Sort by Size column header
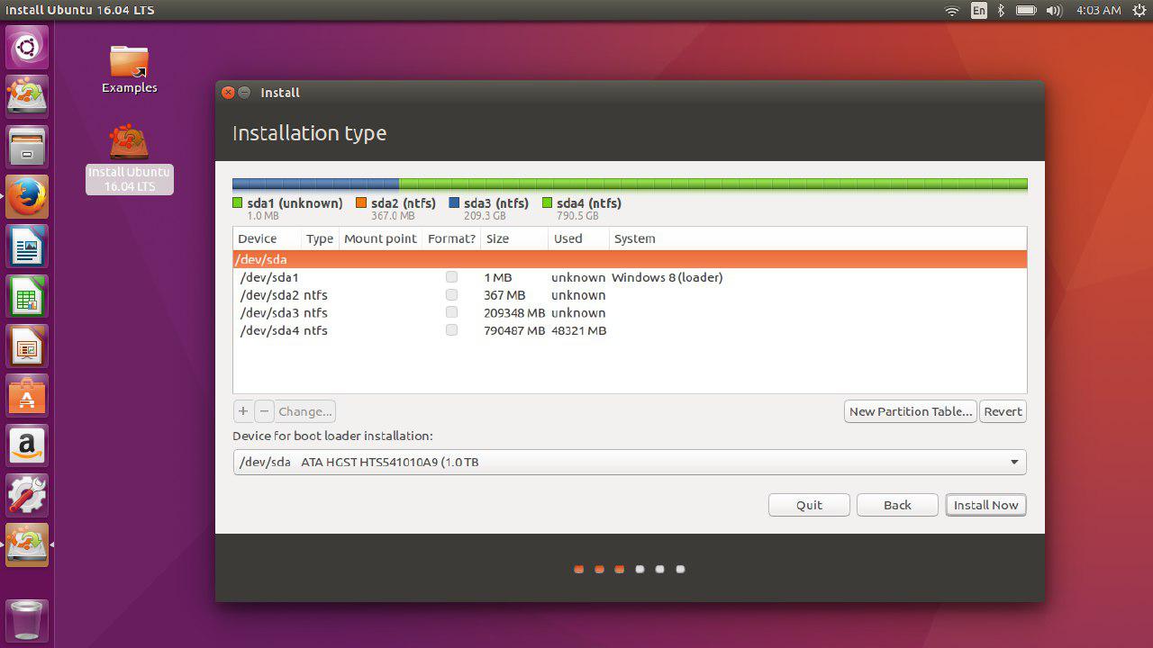The image size is (1153, 648). point(514,238)
